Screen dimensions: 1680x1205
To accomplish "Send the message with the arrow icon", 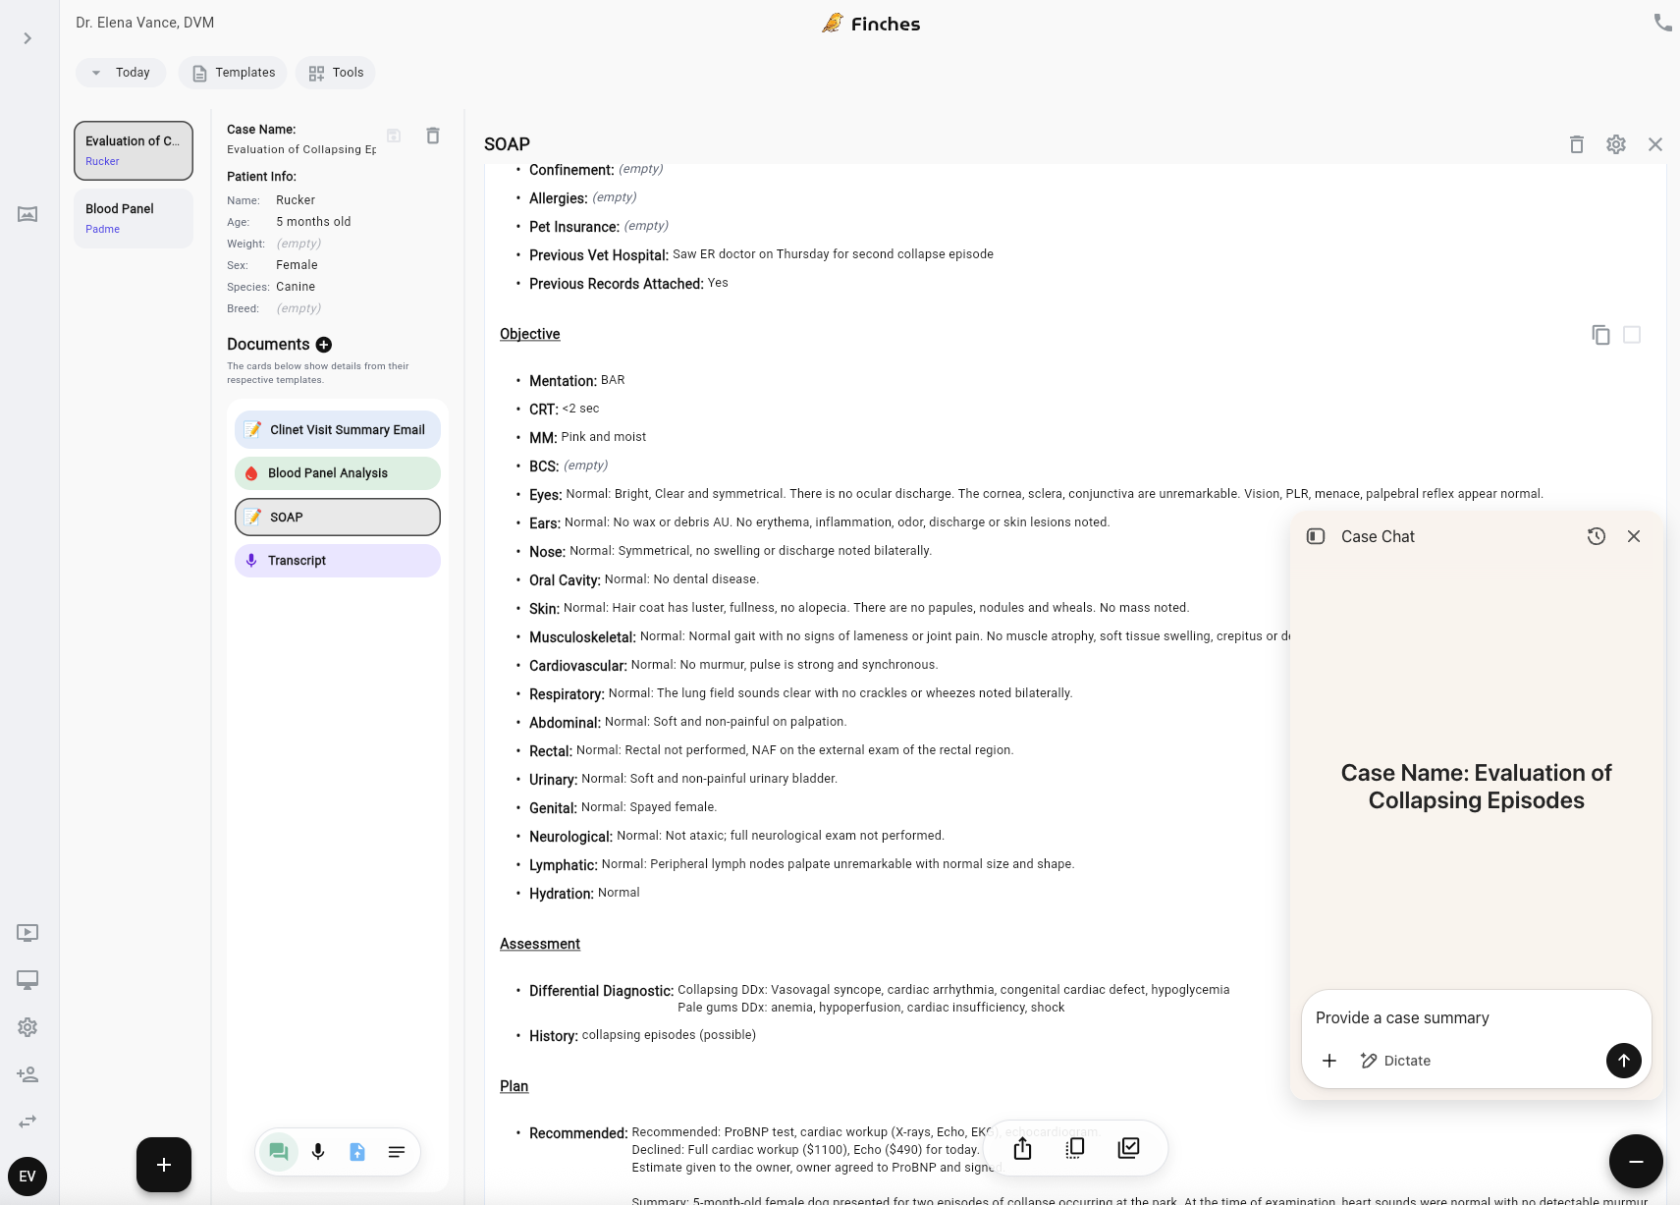I will [x=1622, y=1061].
